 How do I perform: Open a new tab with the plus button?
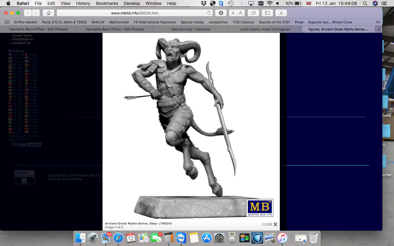coord(379,29)
